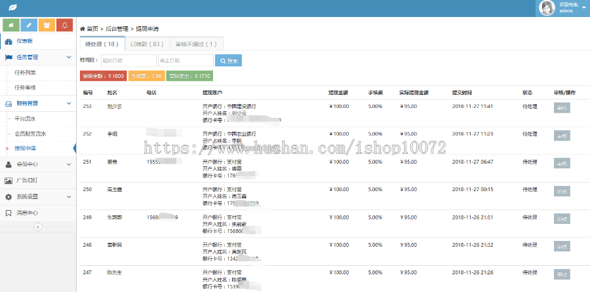Expand the 系统设置 chevron
The width and height of the screenshot is (590, 292).
pyautogui.click(x=69, y=196)
